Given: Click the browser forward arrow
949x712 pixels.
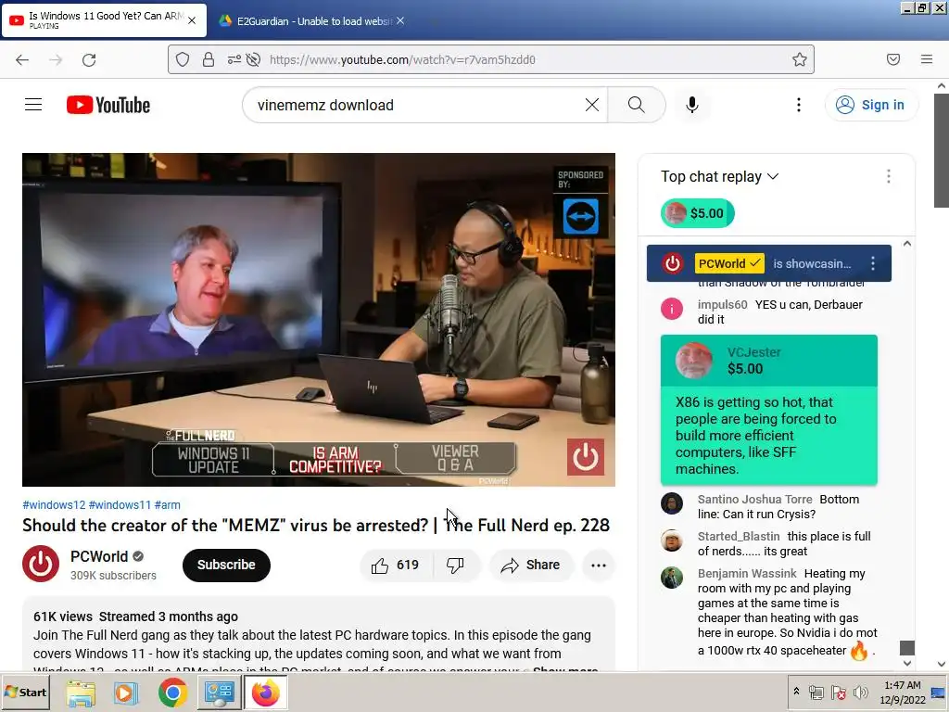Looking at the screenshot, I should tap(56, 59).
